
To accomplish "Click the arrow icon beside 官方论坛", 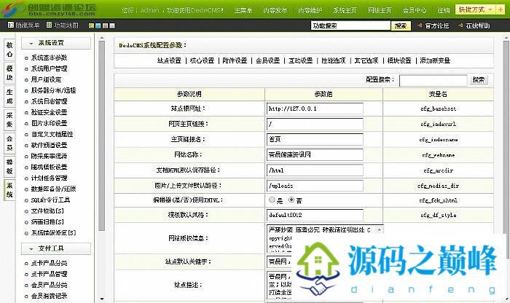I will point(420,25).
